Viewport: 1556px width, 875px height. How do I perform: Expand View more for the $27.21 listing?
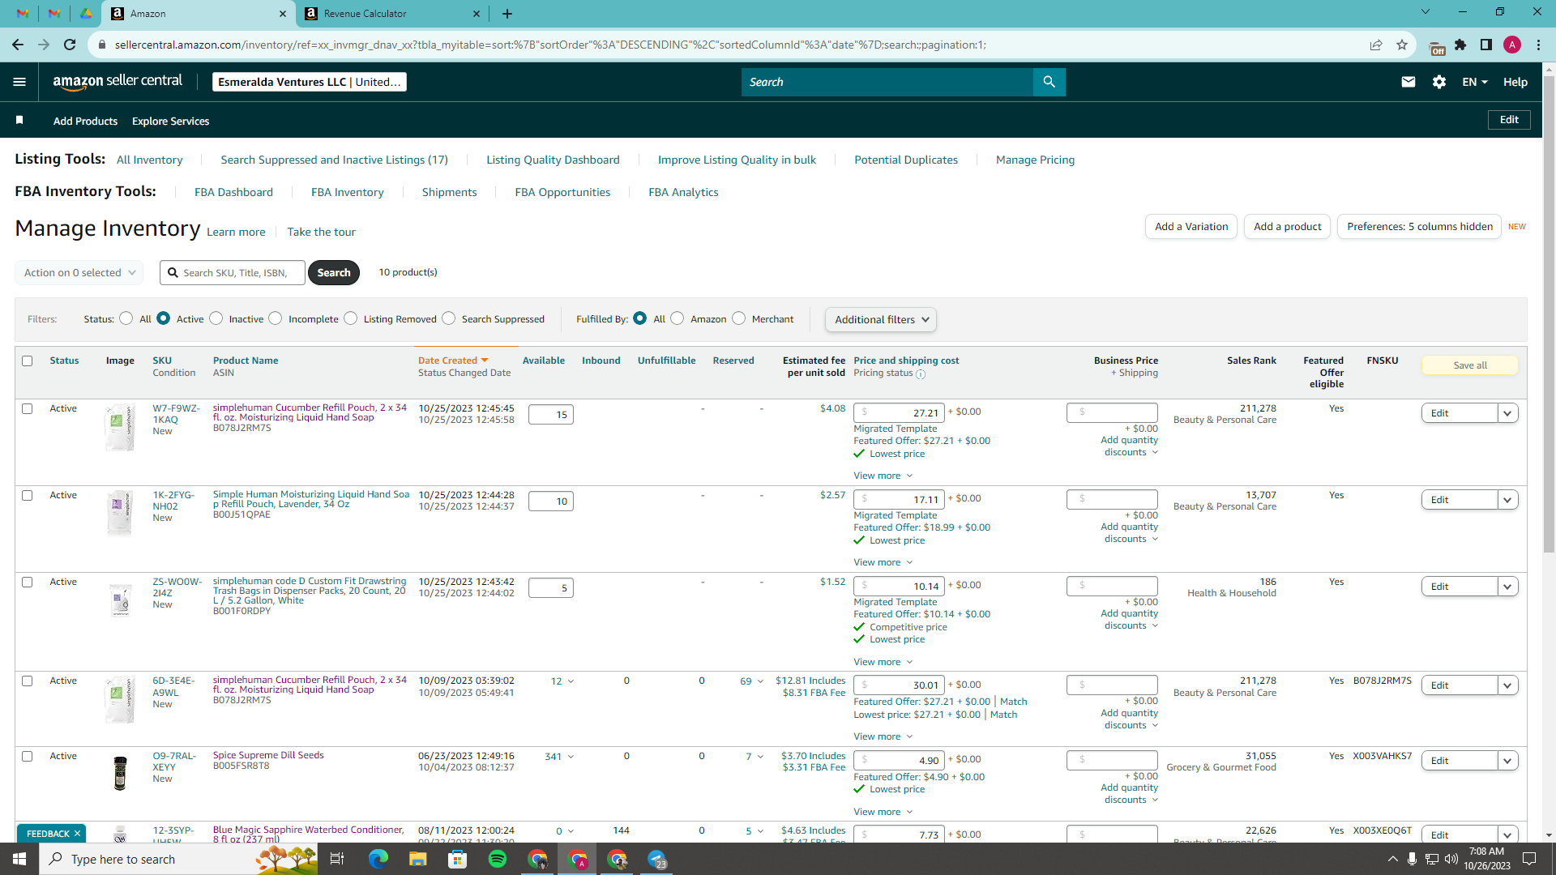[x=883, y=476]
